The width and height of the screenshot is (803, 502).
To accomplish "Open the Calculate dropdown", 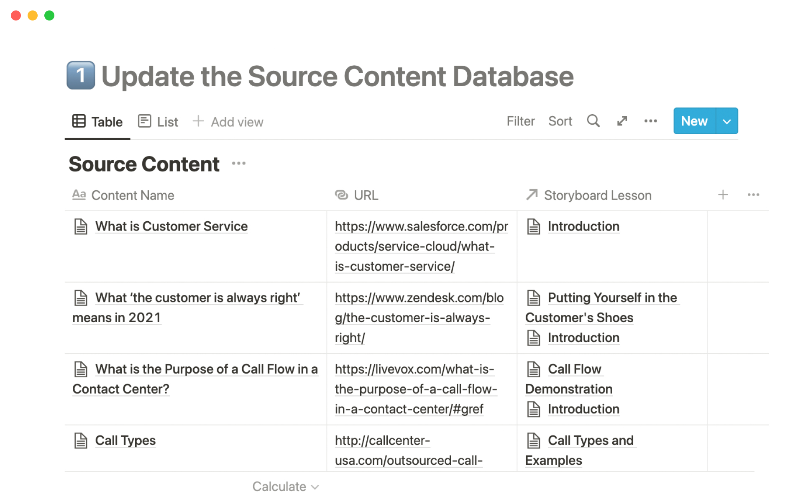I will tap(286, 487).
